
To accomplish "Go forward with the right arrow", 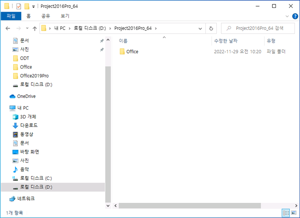I will coord(19,28).
